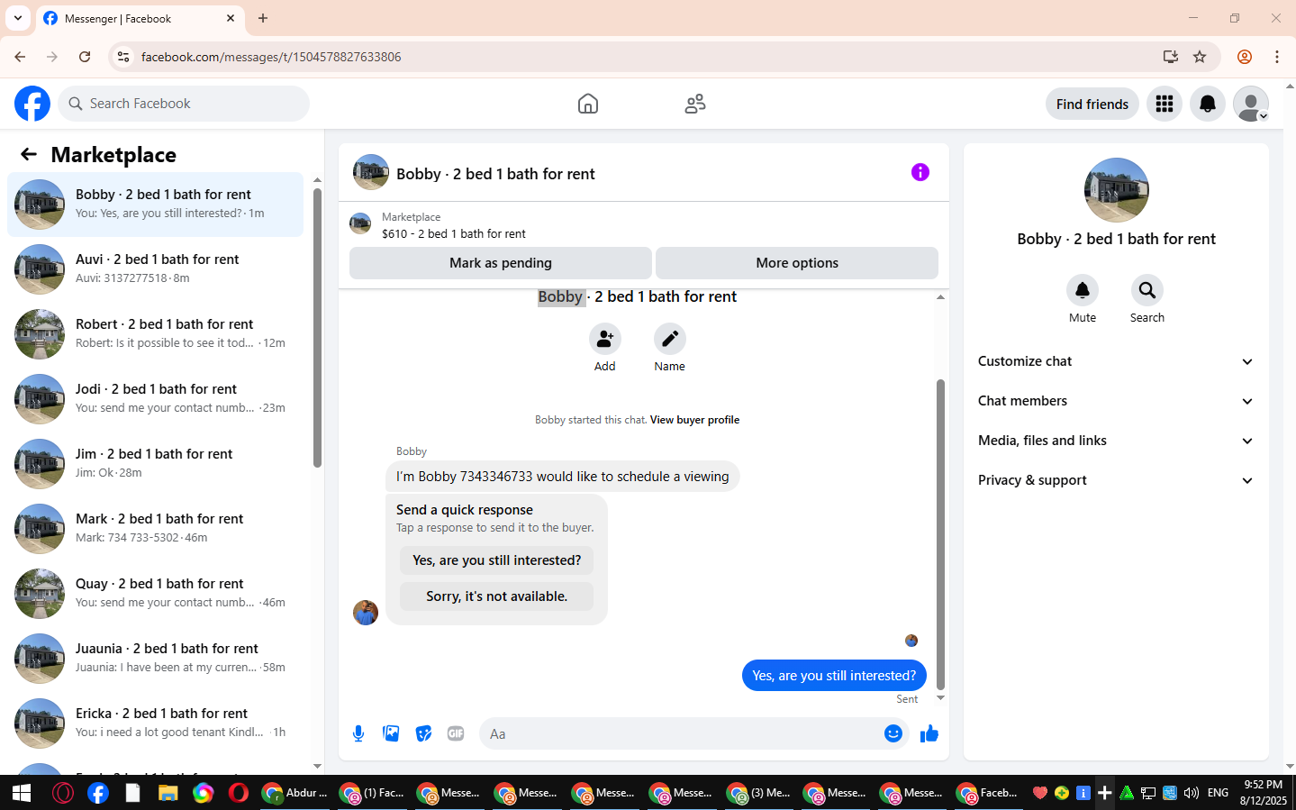Click Bobby's avatar beside the message
The image size is (1296, 810).
(x=366, y=613)
